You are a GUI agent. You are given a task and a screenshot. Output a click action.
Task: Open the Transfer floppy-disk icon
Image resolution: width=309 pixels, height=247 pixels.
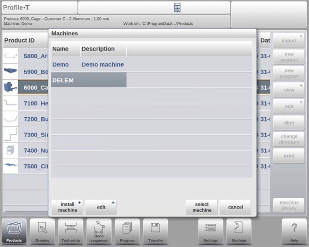pyautogui.click(x=155, y=231)
